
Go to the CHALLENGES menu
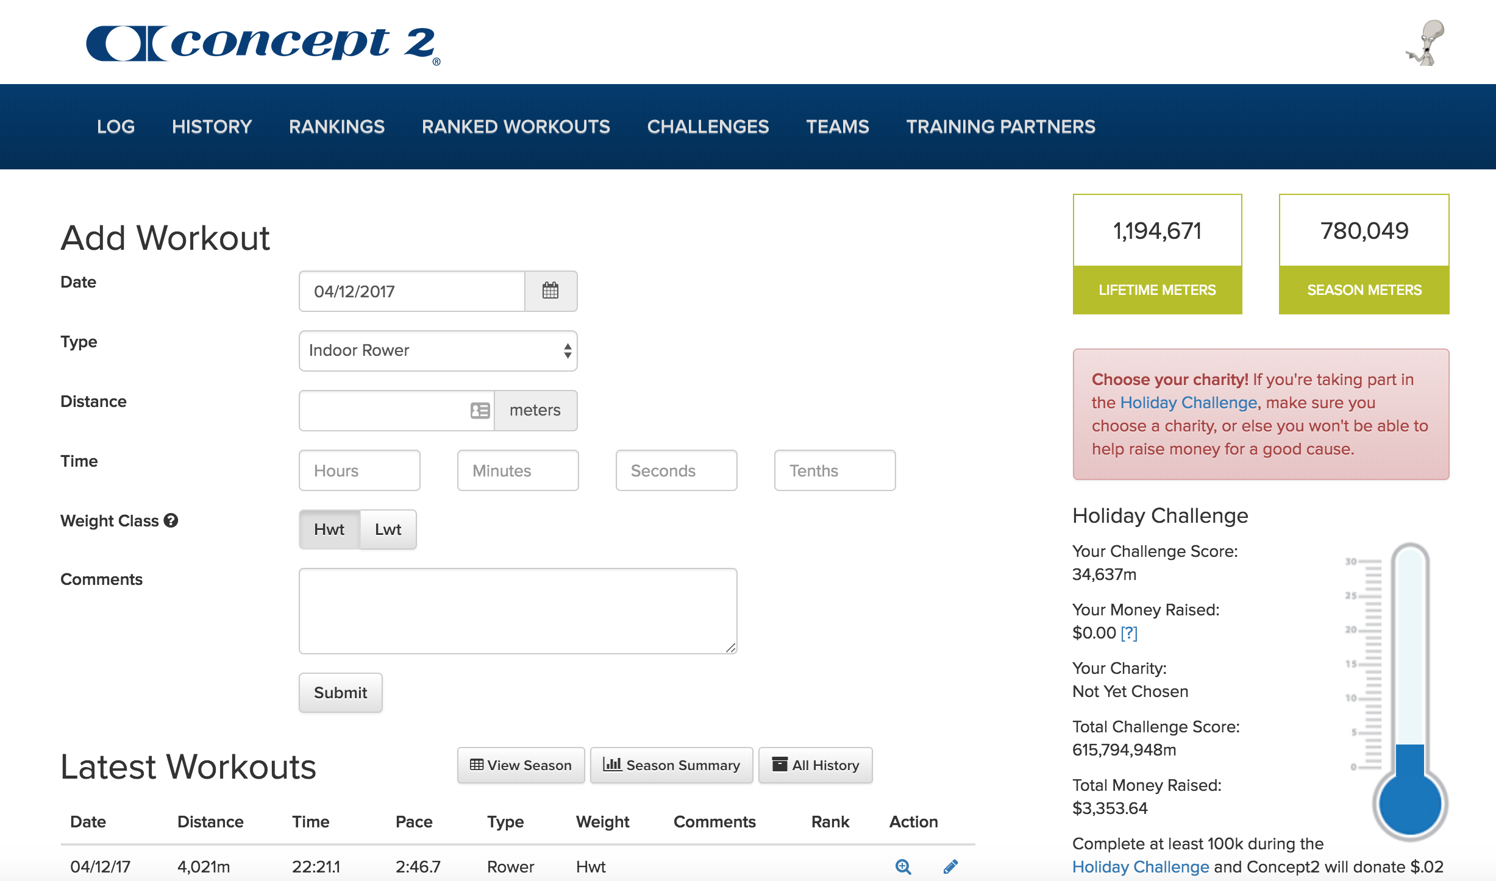pyautogui.click(x=708, y=127)
